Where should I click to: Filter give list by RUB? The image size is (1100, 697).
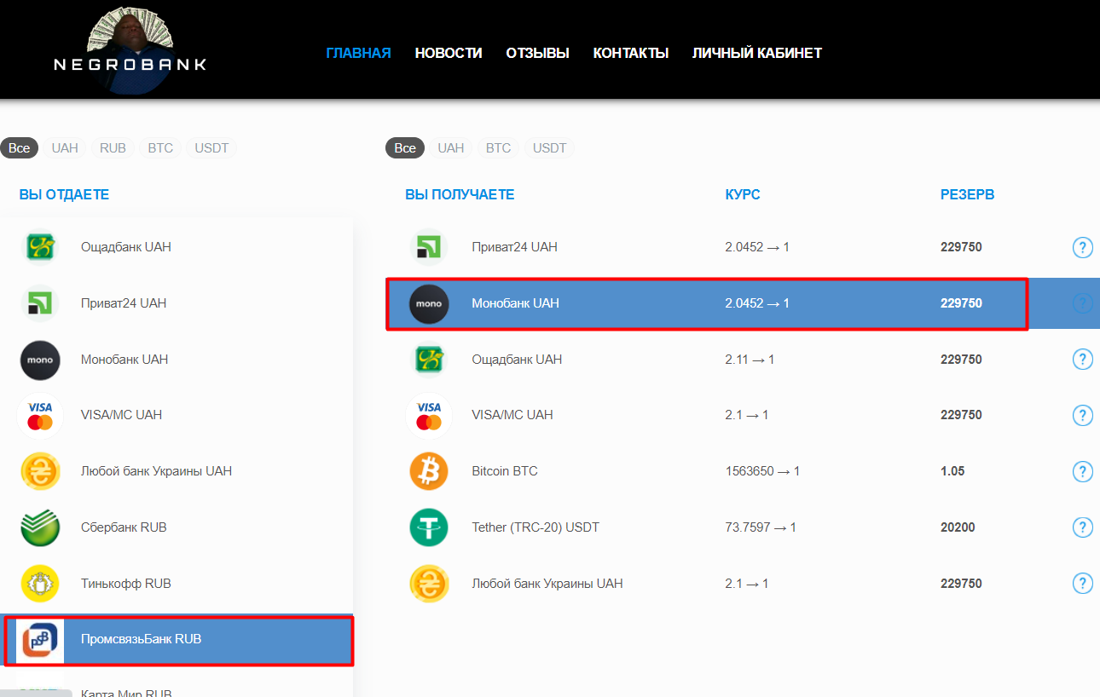(x=113, y=148)
